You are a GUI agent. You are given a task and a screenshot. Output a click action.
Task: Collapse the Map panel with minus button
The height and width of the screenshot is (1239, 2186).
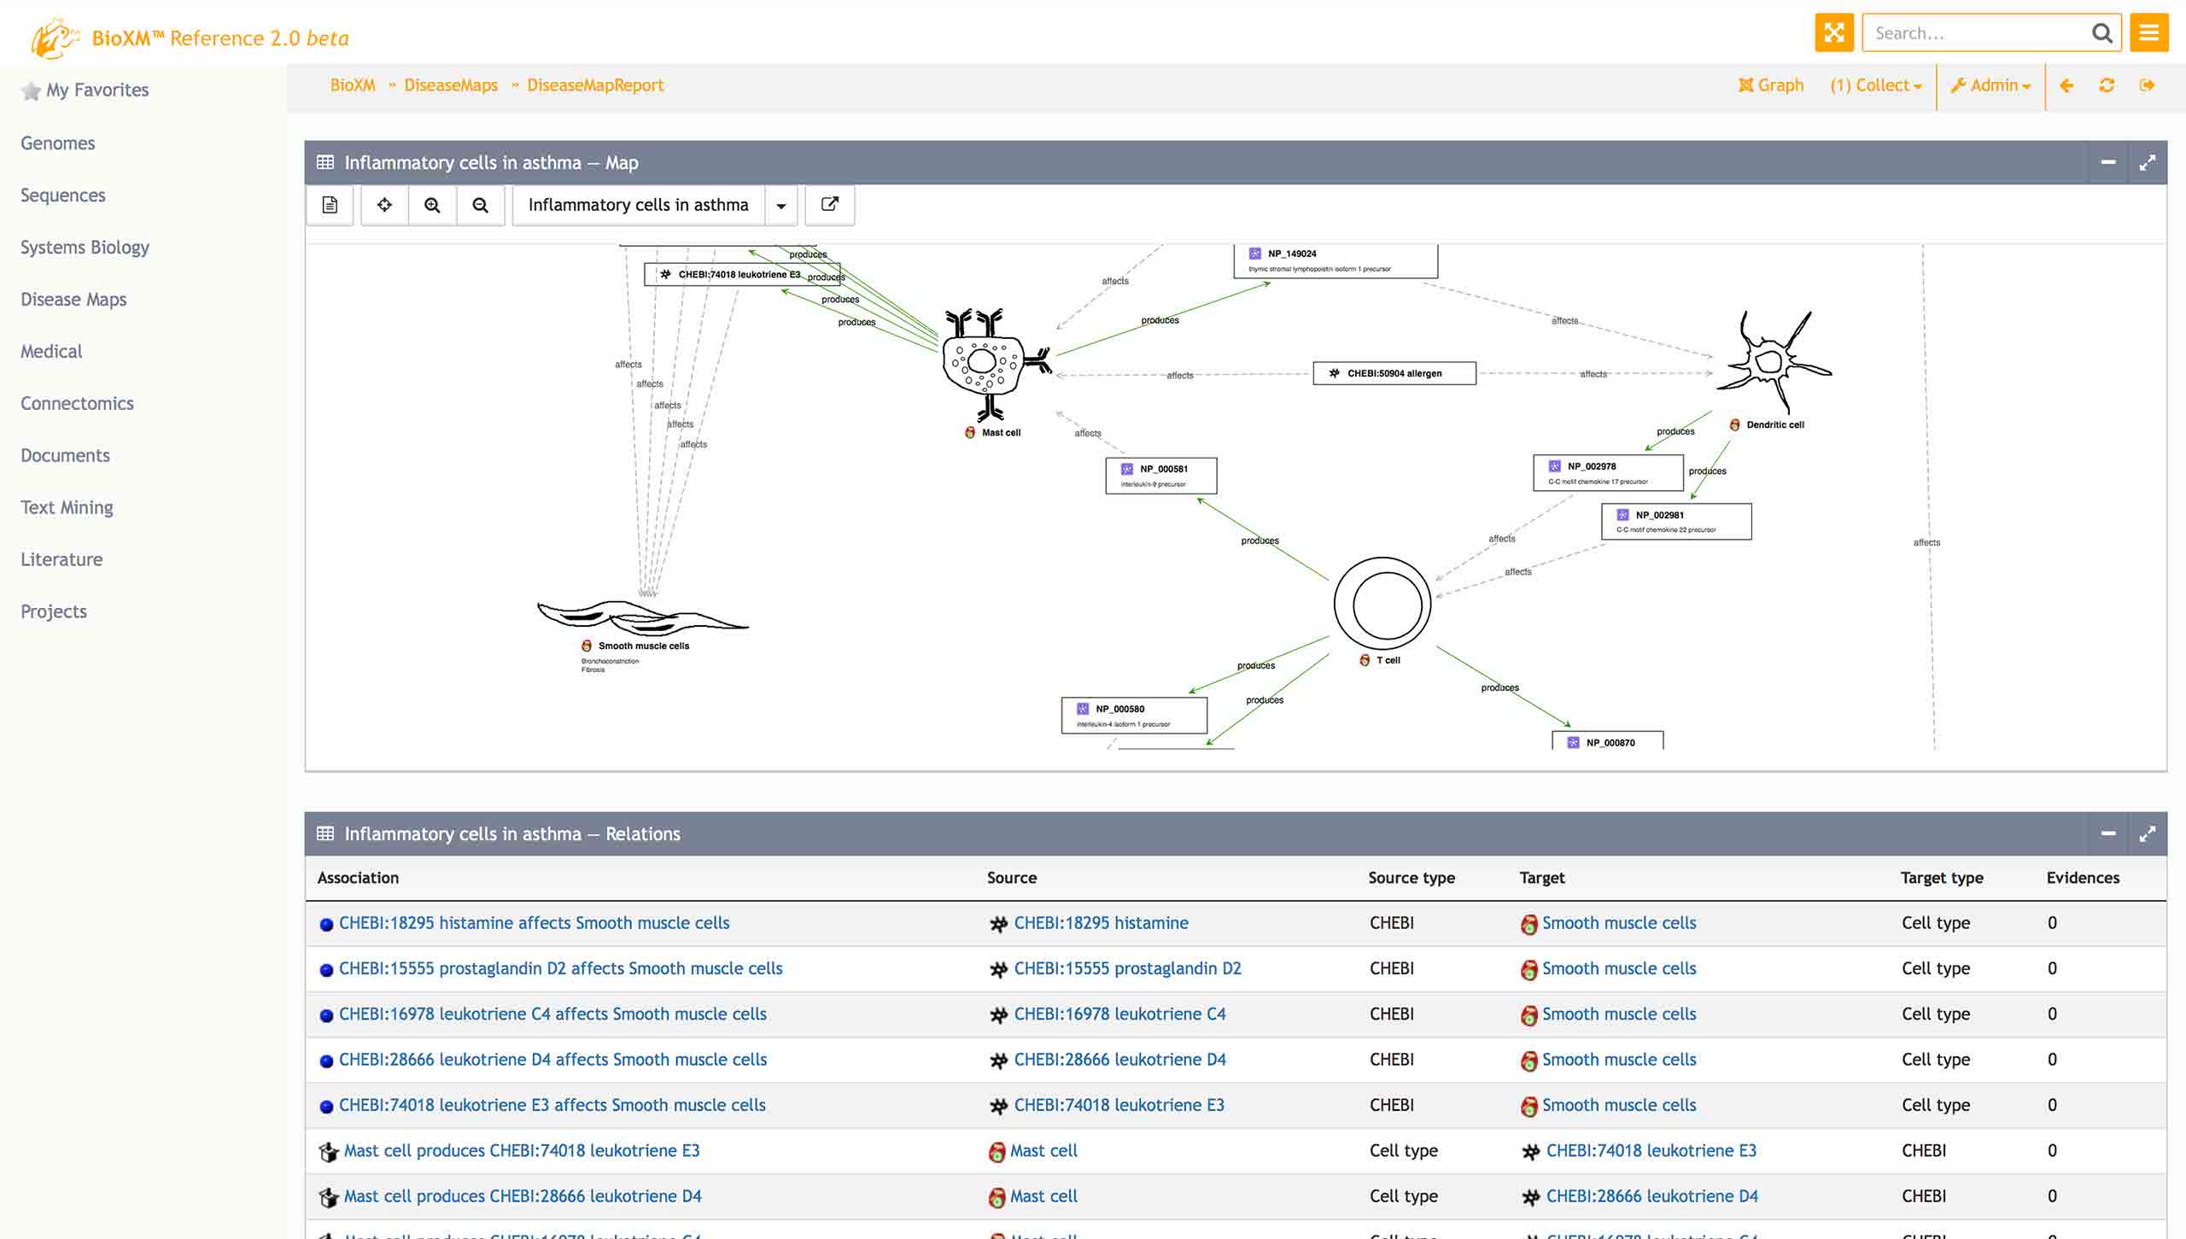2107,162
